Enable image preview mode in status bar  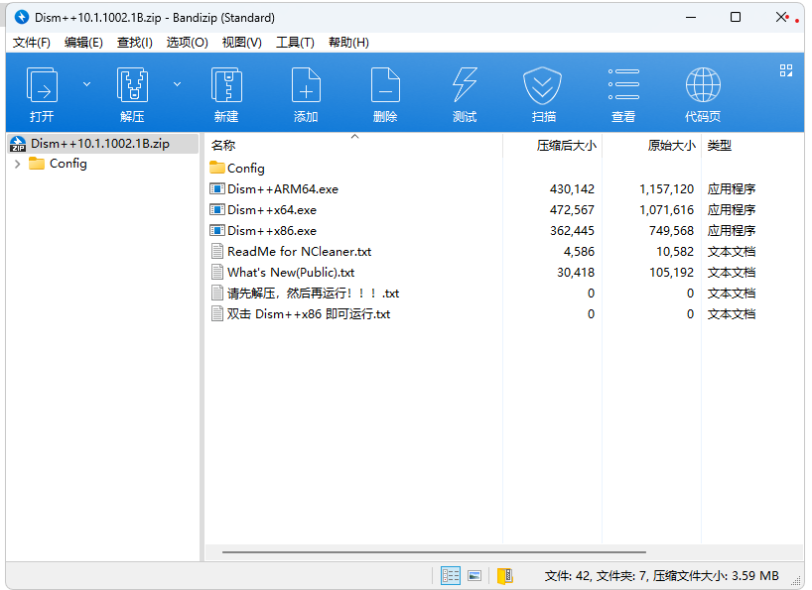474,575
